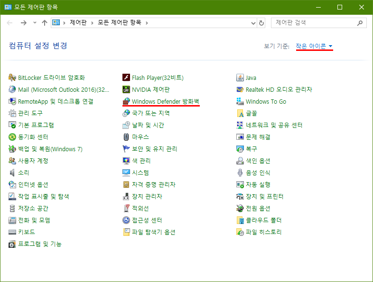The width and height of the screenshot is (373, 282).
Task: Click the 모든 제어판 항목 breadcrumb segment
Action: point(120,23)
